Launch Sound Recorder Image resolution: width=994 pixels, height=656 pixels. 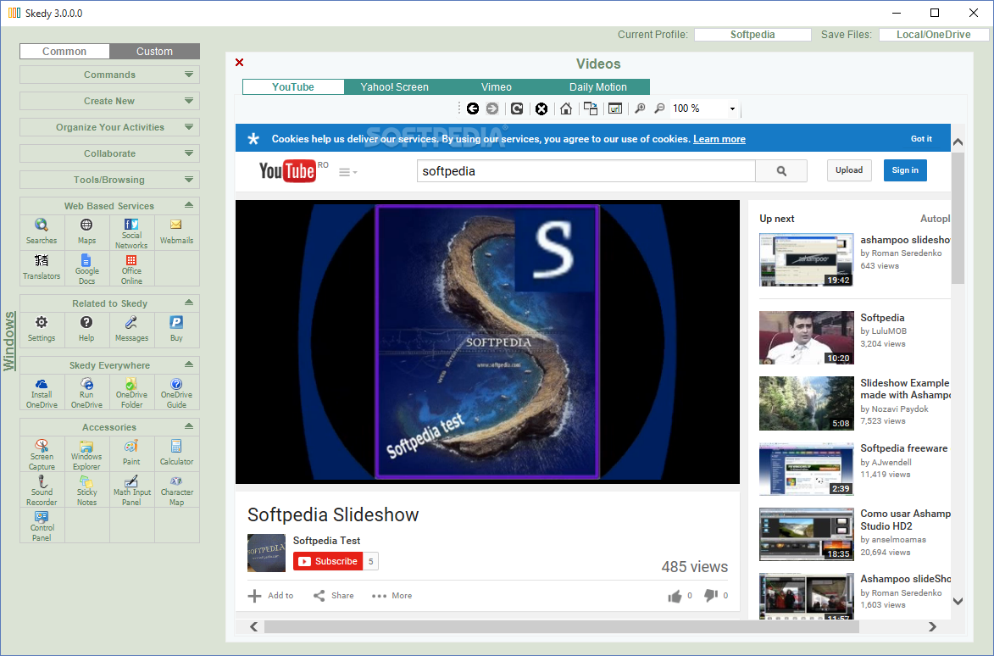tap(42, 490)
